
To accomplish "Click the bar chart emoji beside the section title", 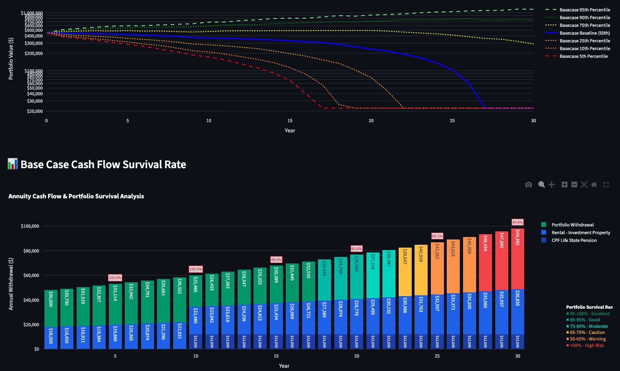I will 12,164.
